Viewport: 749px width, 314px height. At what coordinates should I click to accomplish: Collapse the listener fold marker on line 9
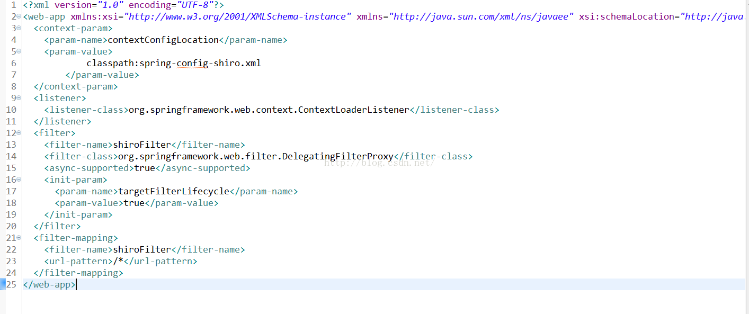19,98
